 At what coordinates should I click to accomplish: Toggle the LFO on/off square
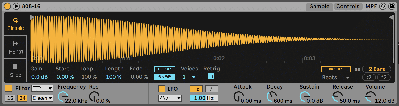pos(162,89)
